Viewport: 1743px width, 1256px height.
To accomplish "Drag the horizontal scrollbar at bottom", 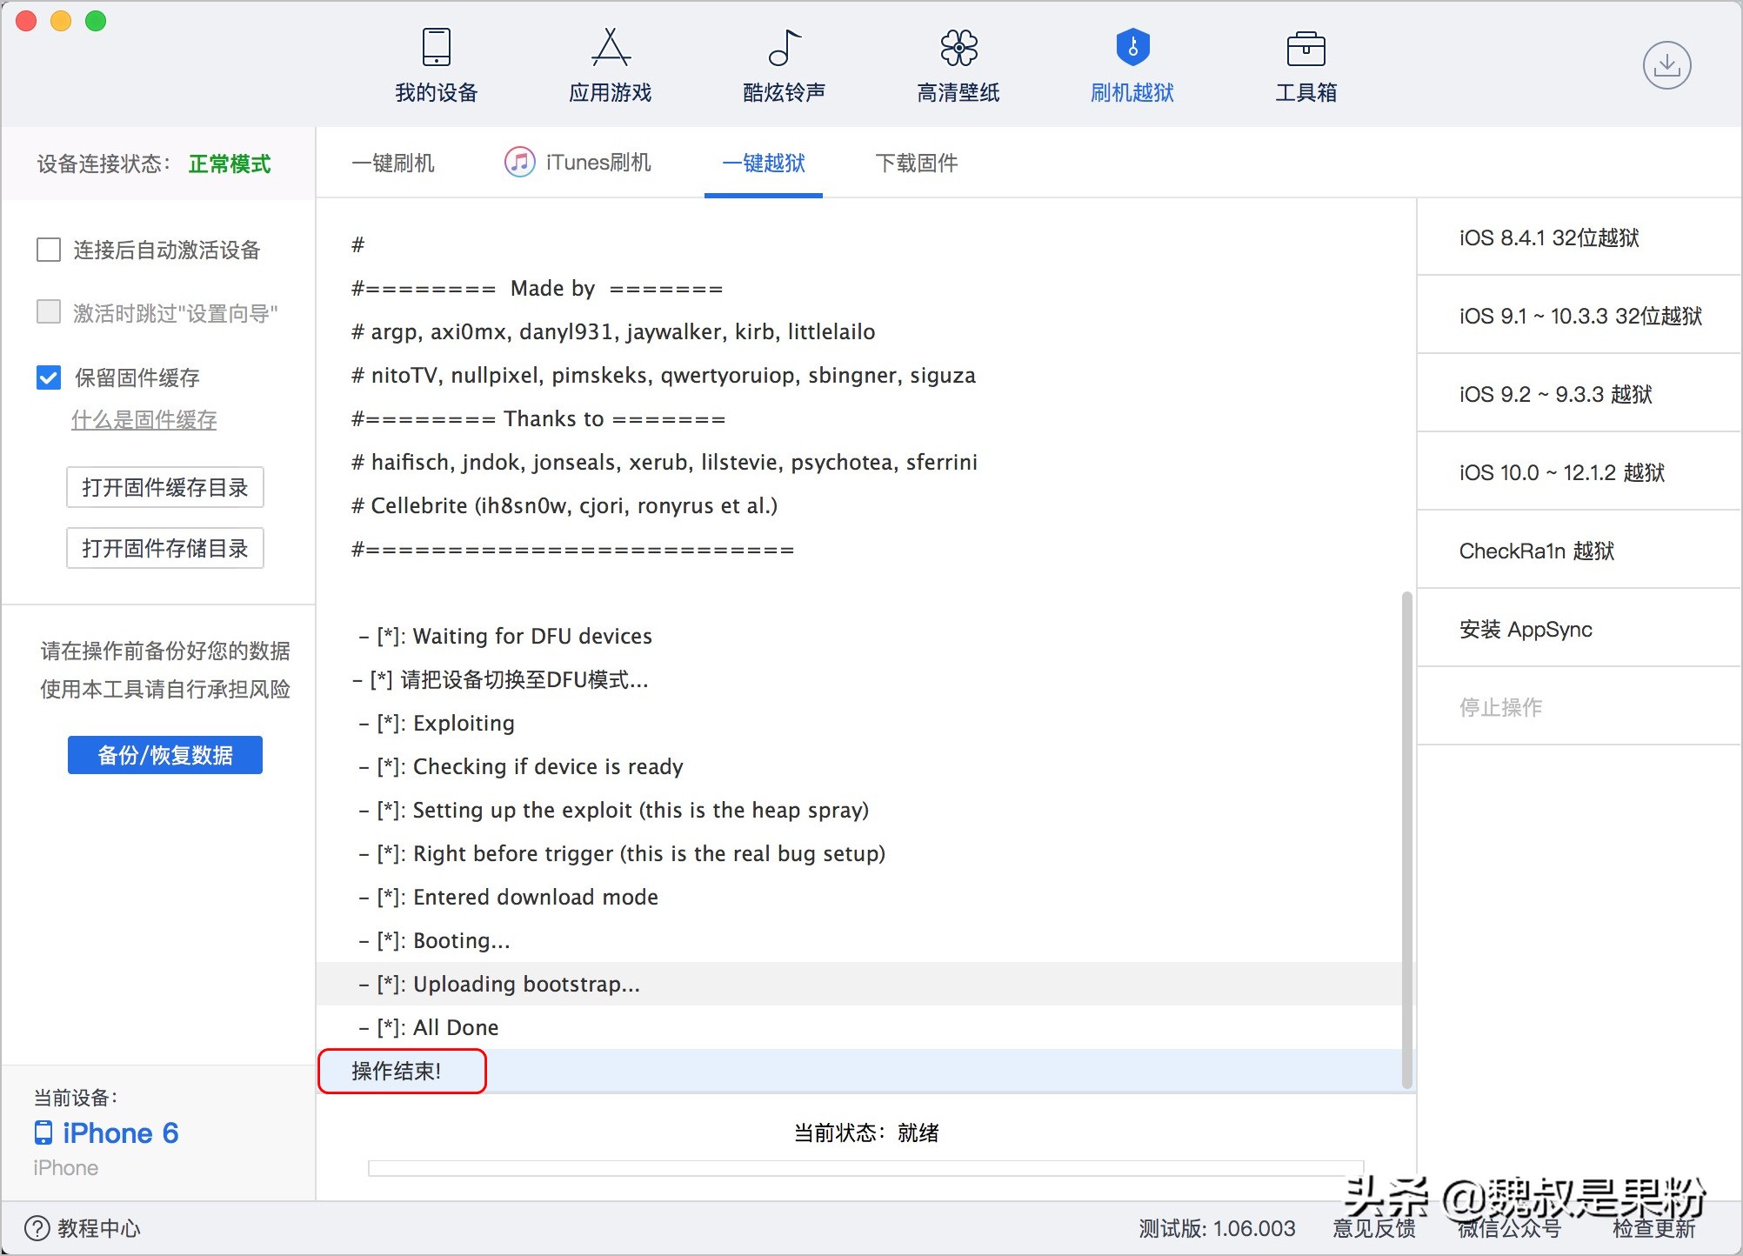I will (867, 1166).
